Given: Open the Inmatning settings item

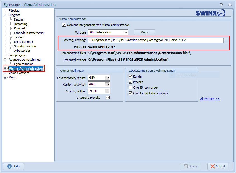Looking at the screenshot, I should pyautogui.click(x=21, y=24).
